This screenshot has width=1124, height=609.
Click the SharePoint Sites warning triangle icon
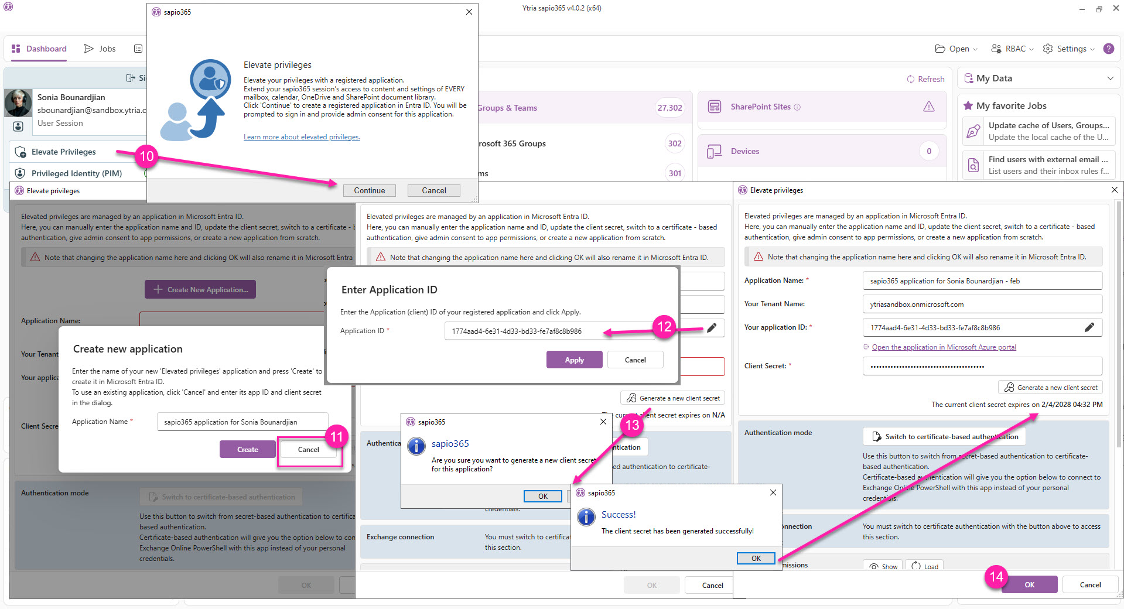click(x=929, y=107)
